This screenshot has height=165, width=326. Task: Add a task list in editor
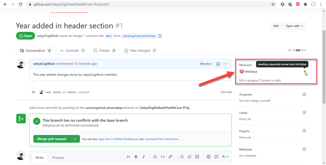tap(197, 157)
